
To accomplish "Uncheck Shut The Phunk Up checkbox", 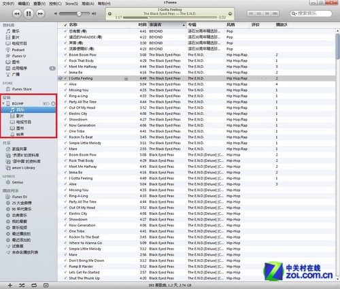I will click(65, 278).
